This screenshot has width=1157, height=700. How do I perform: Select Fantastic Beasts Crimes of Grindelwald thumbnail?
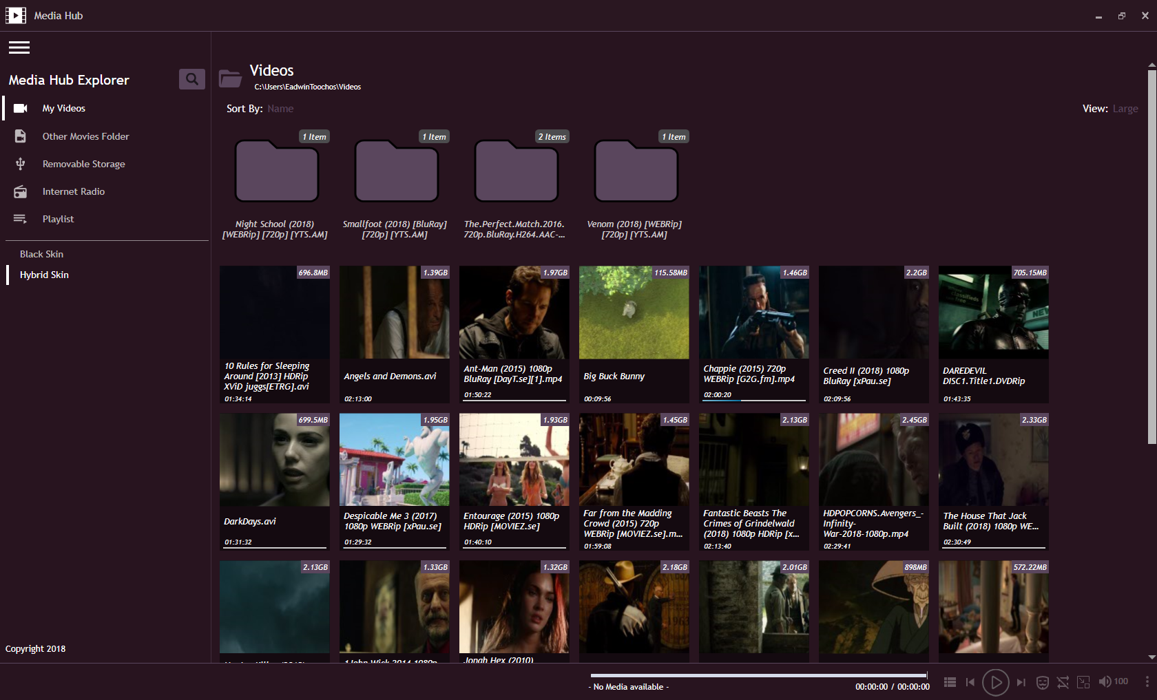click(754, 460)
